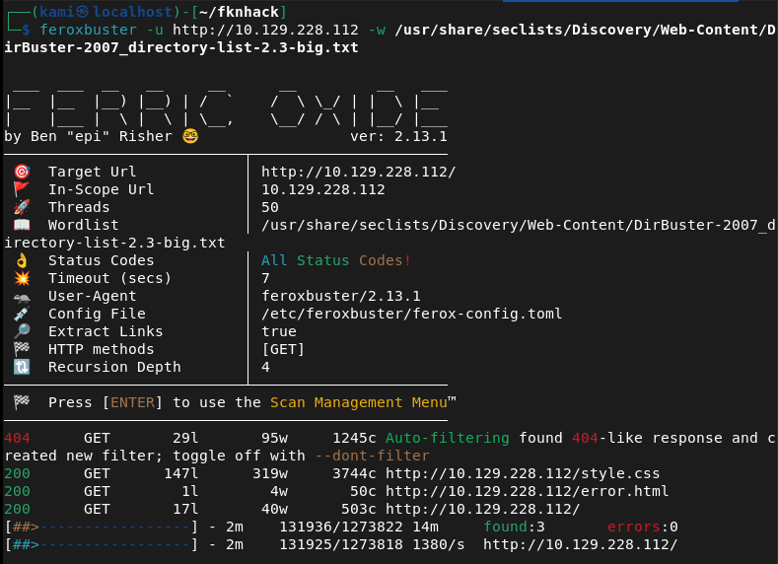Click the syringe icon beside Config File
This screenshot has height=564, width=778.
22,314
